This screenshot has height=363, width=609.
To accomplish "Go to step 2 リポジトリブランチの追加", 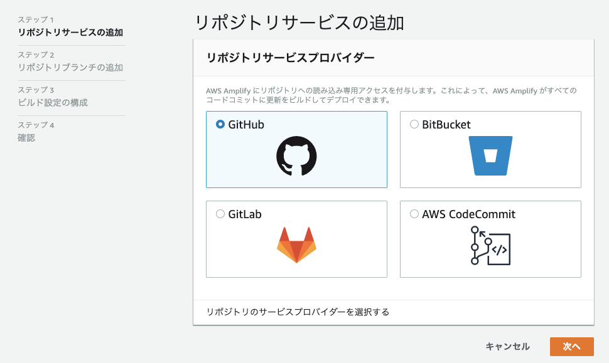I will click(70, 68).
